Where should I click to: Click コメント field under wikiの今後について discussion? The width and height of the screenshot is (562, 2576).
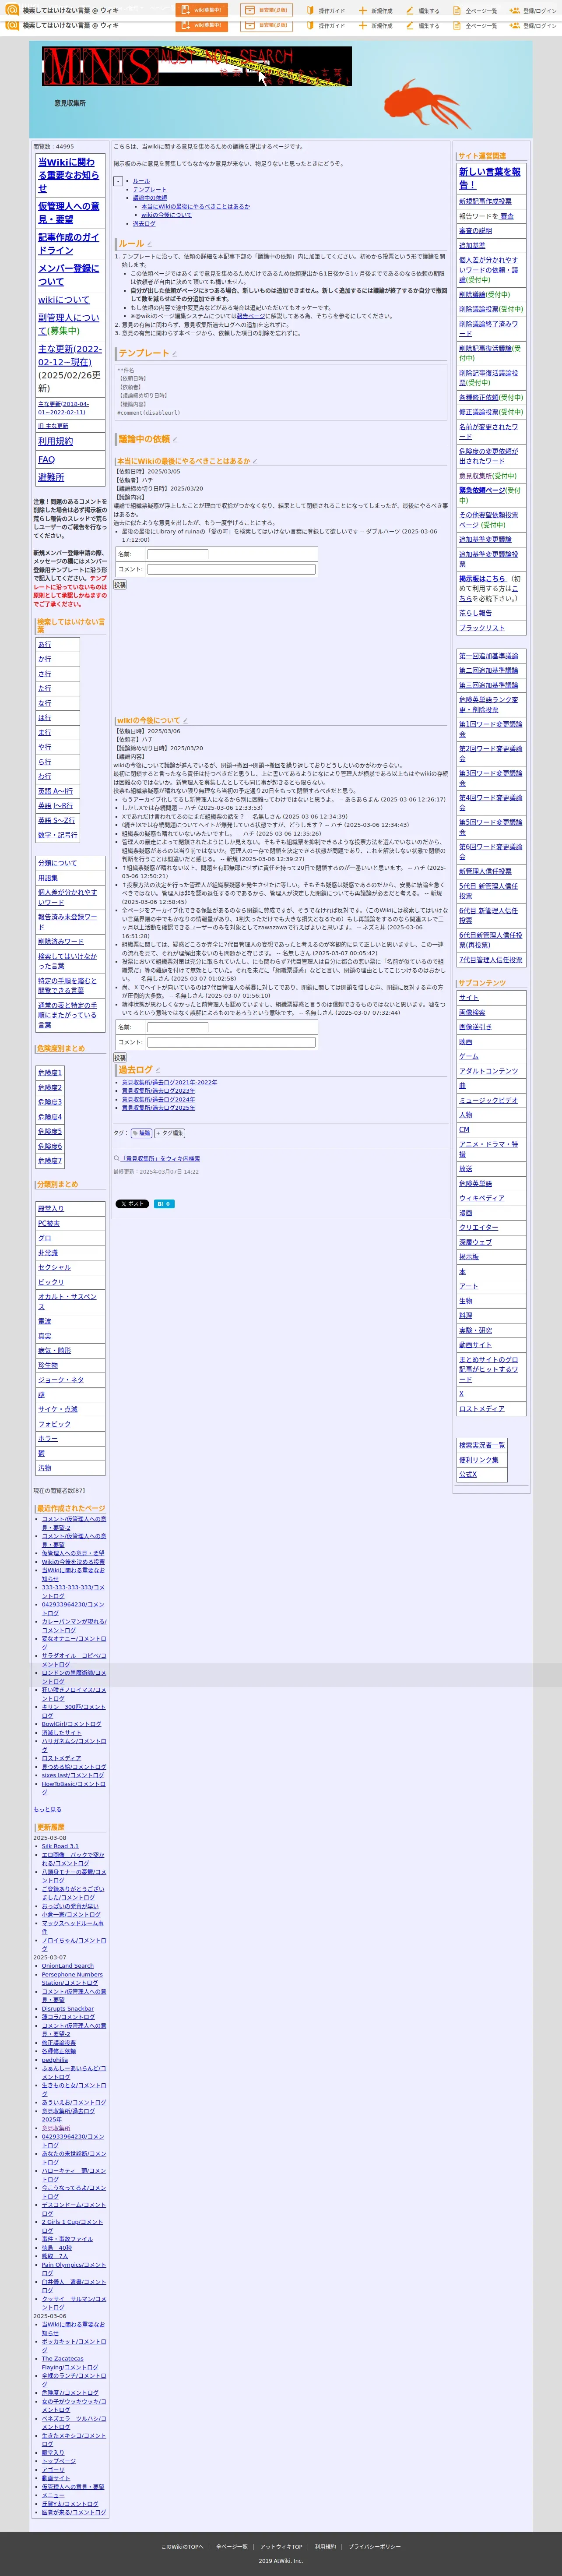231,1042
